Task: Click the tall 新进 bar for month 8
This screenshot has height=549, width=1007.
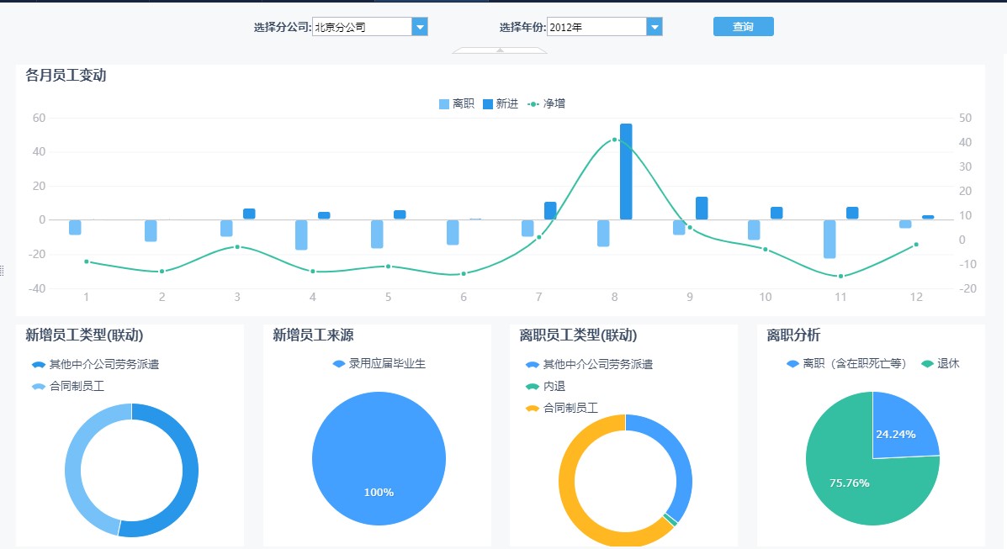Action: point(626,172)
